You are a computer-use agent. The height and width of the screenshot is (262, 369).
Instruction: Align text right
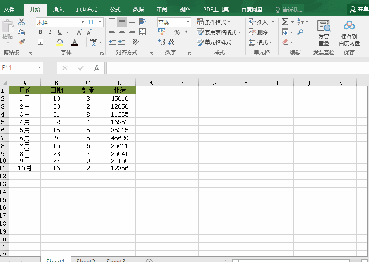click(132, 32)
